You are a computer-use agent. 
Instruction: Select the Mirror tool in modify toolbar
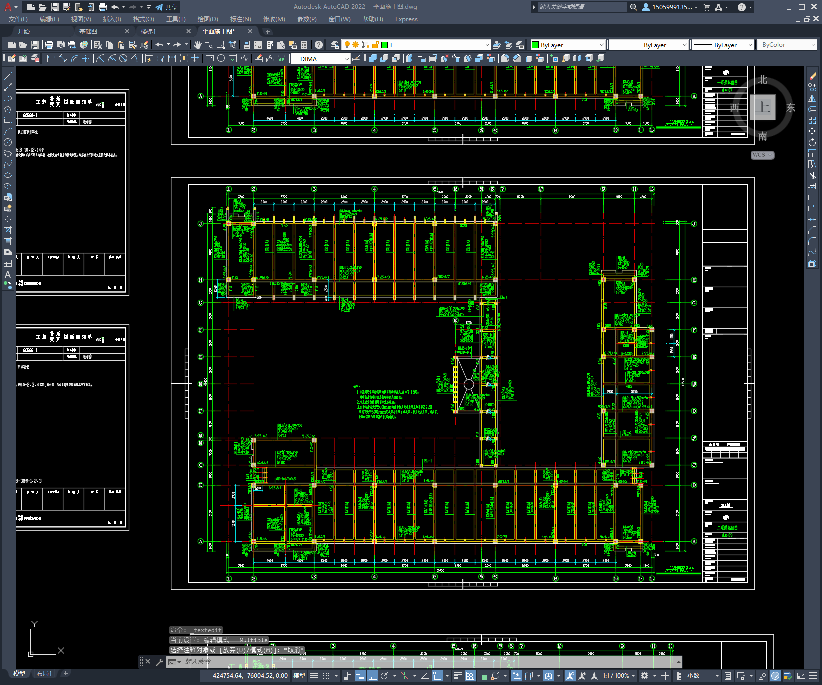(812, 98)
